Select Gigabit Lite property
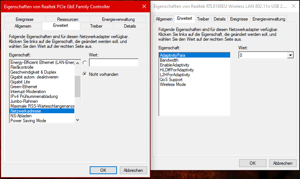Image resolution: width=300 pixels, height=179 pixels. click(x=42, y=82)
